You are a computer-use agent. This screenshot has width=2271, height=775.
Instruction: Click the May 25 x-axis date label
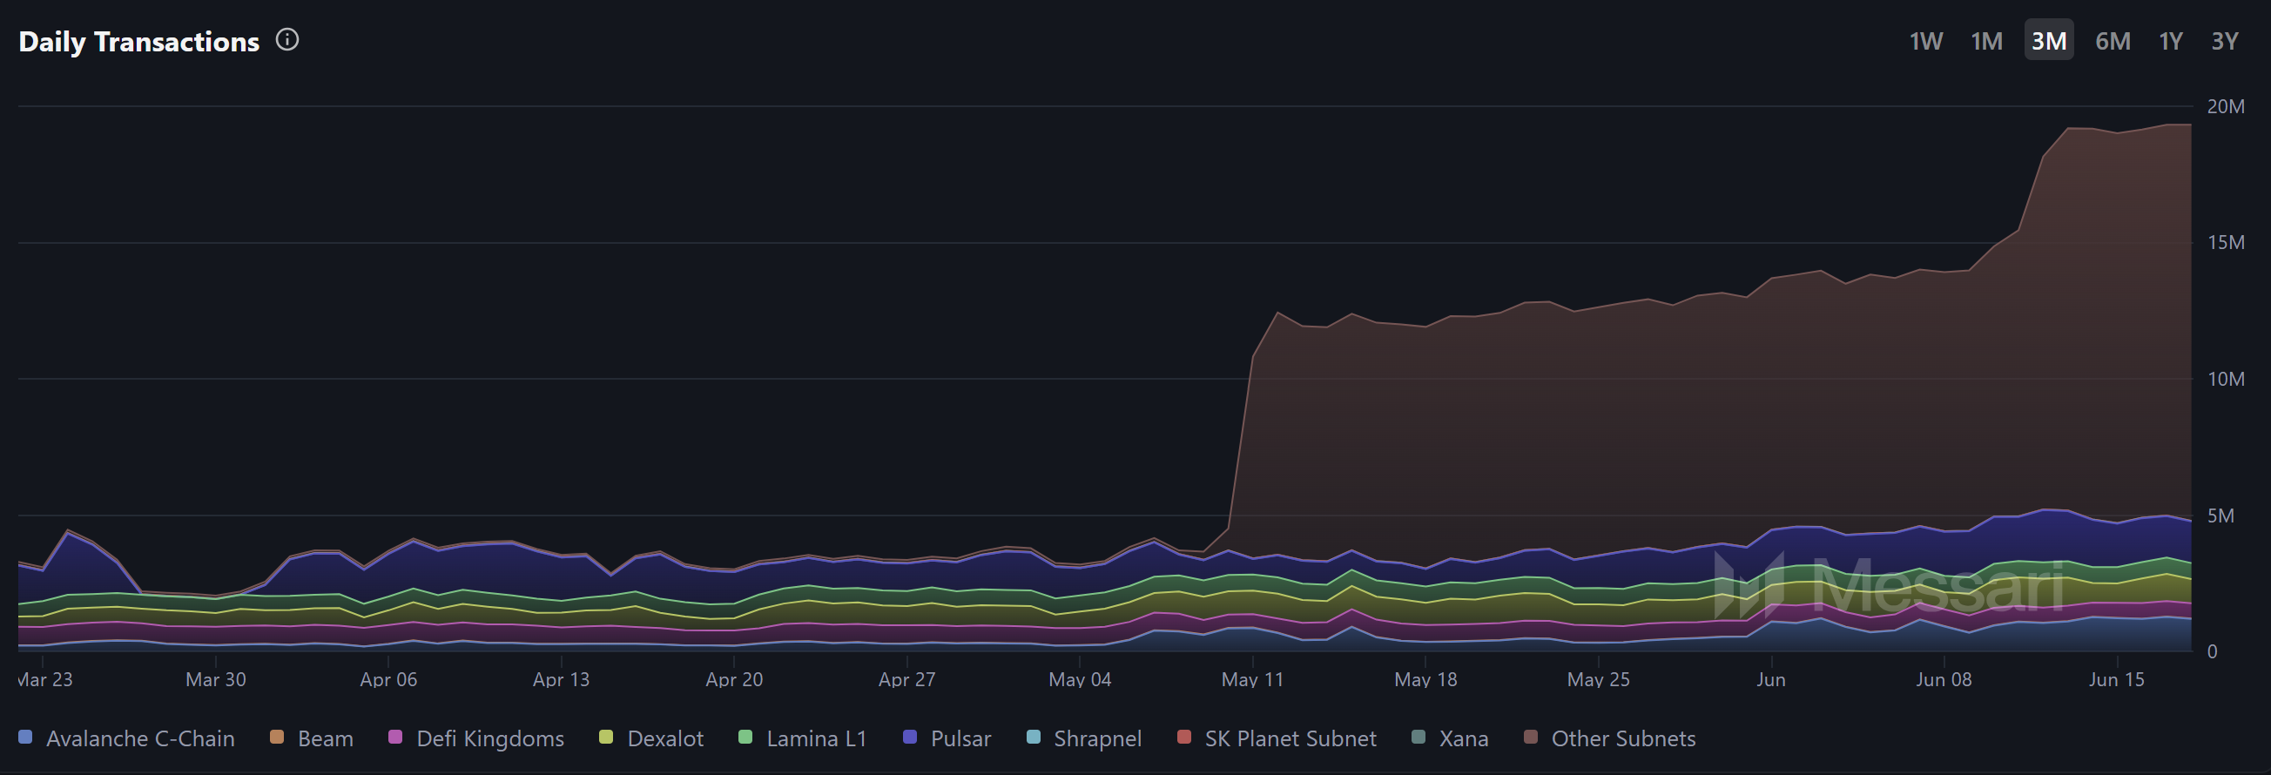pos(1598,679)
